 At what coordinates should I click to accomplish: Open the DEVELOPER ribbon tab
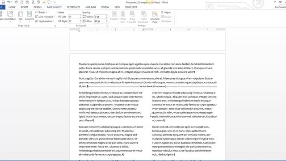(x=131, y=7)
